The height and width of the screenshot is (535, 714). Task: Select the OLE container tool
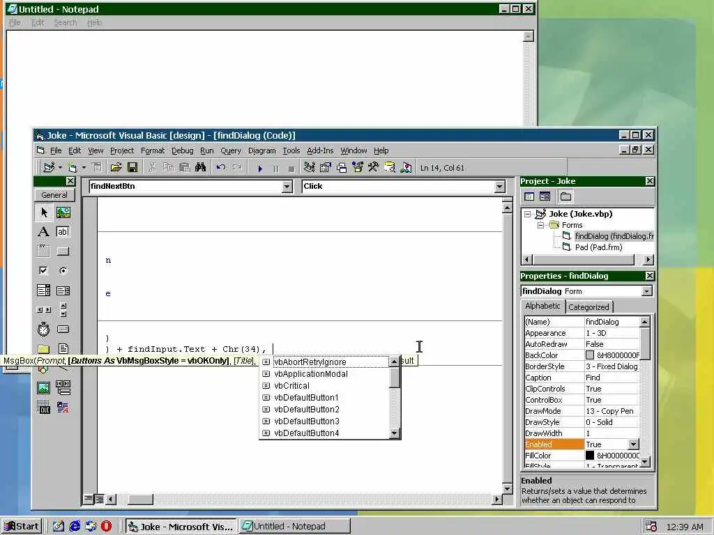(x=44, y=407)
